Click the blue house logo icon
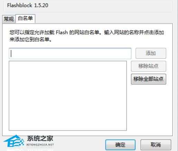178x151 pixels. [x=14, y=141]
